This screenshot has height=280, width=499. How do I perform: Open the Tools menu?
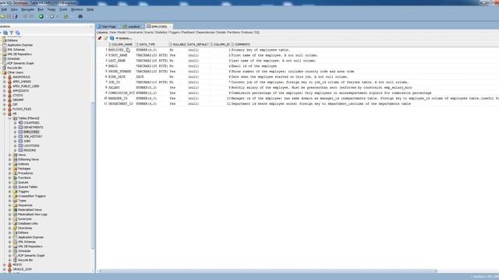pyautogui.click(x=63, y=9)
